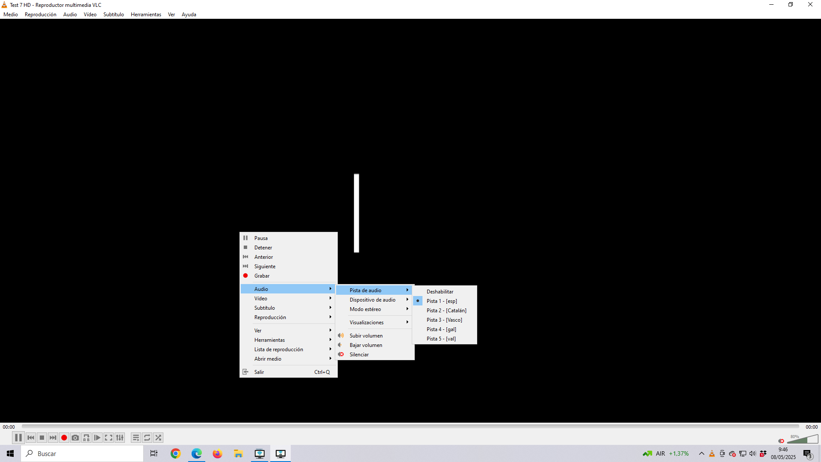
Task: Jump to previous media in bottom toolbar
Action: coord(31,438)
